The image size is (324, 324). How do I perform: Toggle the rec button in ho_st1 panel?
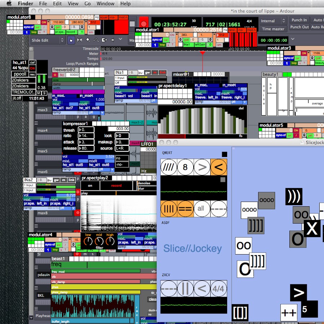[x=32, y=75]
